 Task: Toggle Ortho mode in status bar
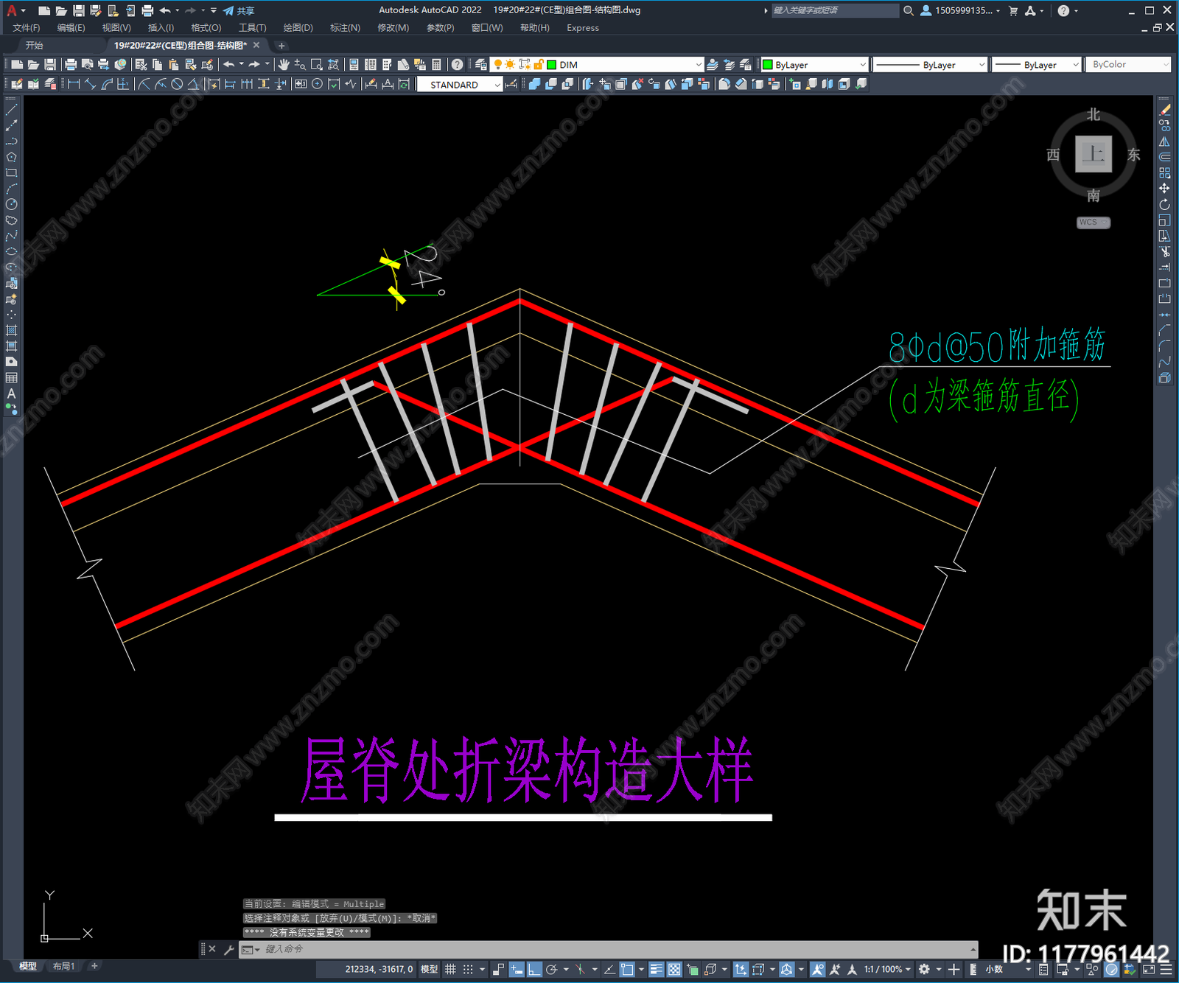pyautogui.click(x=533, y=969)
